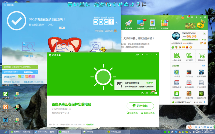215x134 pixels.
Task: Expand account dropdown next to 77402482540882
Action: click(x=205, y=33)
